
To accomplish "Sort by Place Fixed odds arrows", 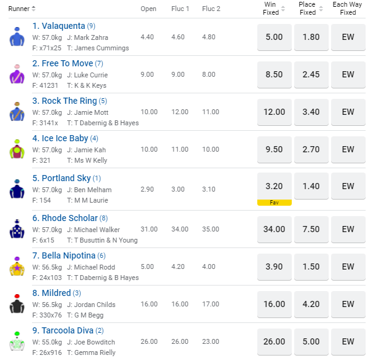I will point(321,9).
